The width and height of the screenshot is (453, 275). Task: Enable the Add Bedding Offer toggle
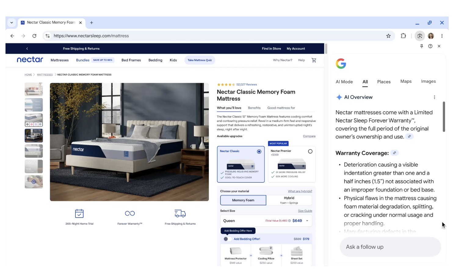click(227, 239)
